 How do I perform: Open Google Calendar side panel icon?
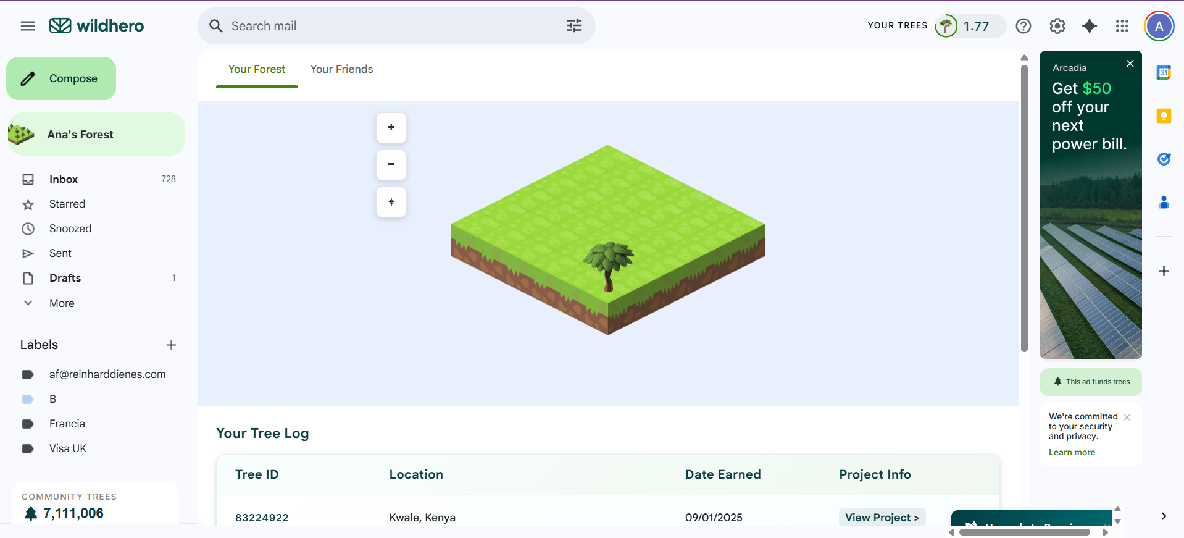(1164, 73)
